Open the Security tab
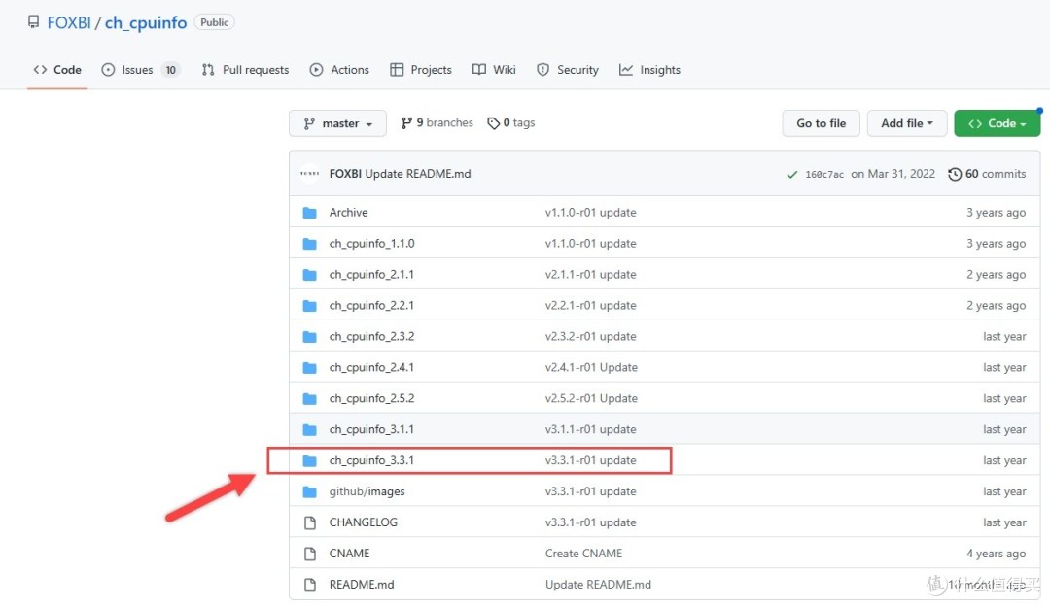The width and height of the screenshot is (1050, 606). pyautogui.click(x=567, y=70)
